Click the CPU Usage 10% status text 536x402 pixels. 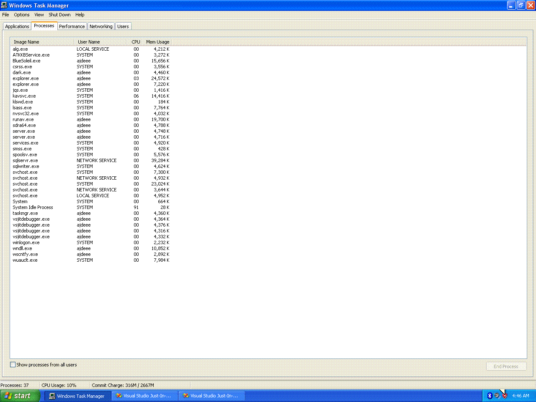point(59,385)
